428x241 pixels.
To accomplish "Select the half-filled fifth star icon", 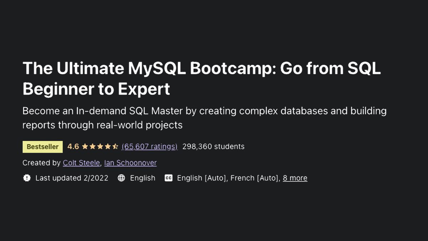I will (x=116, y=146).
